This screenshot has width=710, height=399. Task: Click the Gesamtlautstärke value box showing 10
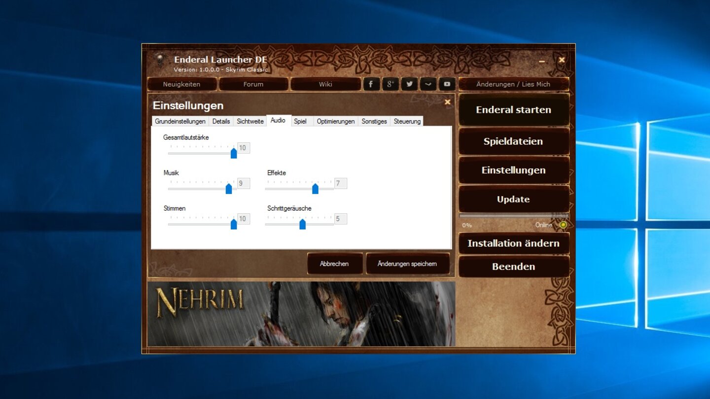[244, 148]
